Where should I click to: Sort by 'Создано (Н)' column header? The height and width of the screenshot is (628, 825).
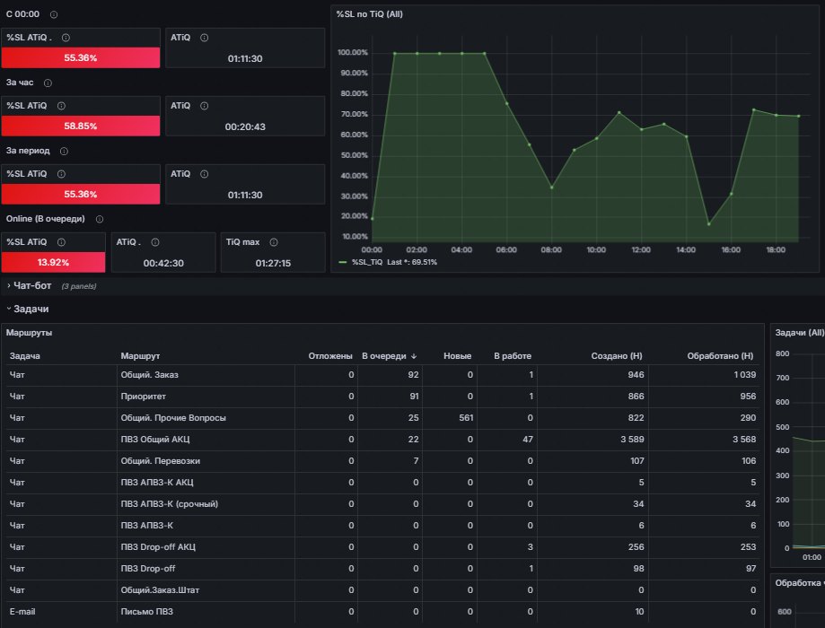click(x=617, y=356)
